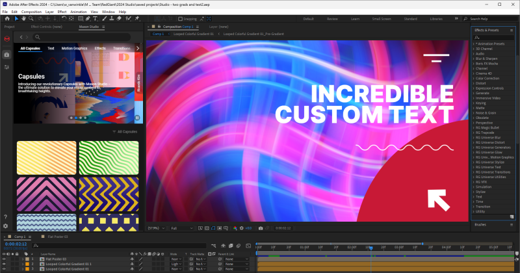Screen dimensions: 520x273
Task: Expand the Color Correction effects folder
Action: point(487,77)
